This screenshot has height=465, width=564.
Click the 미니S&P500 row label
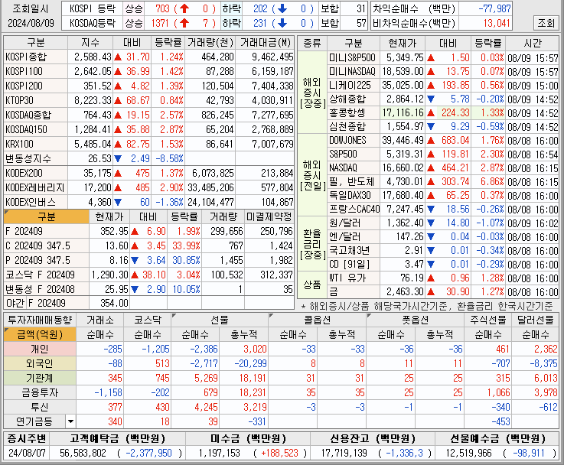[x=352, y=58]
